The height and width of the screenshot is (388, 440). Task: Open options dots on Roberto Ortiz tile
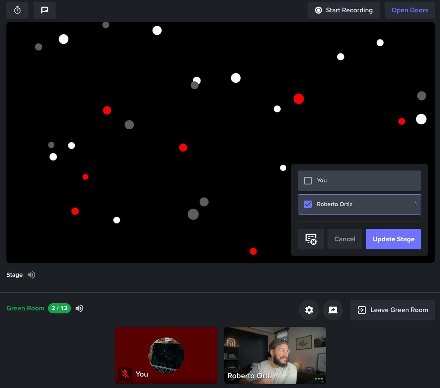(x=319, y=379)
